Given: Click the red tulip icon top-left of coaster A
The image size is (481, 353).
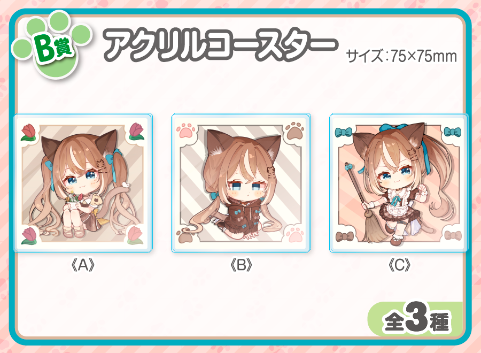Looking at the screenshot, I should coord(29,133).
